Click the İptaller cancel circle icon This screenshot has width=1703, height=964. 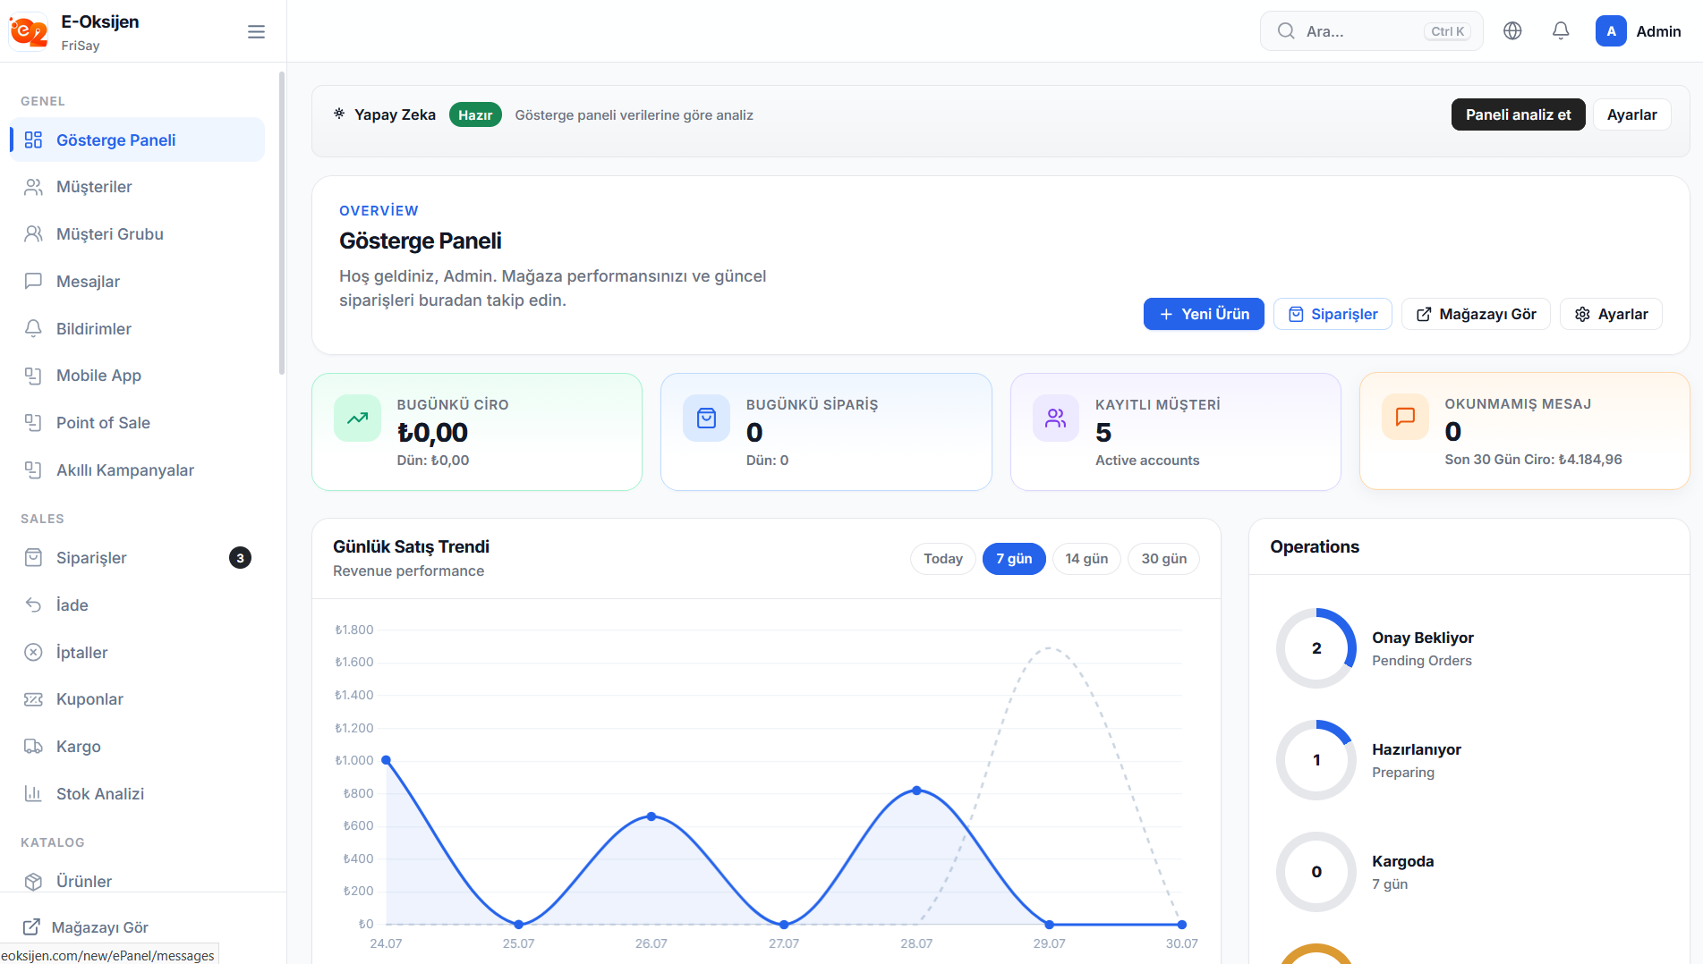tap(33, 653)
